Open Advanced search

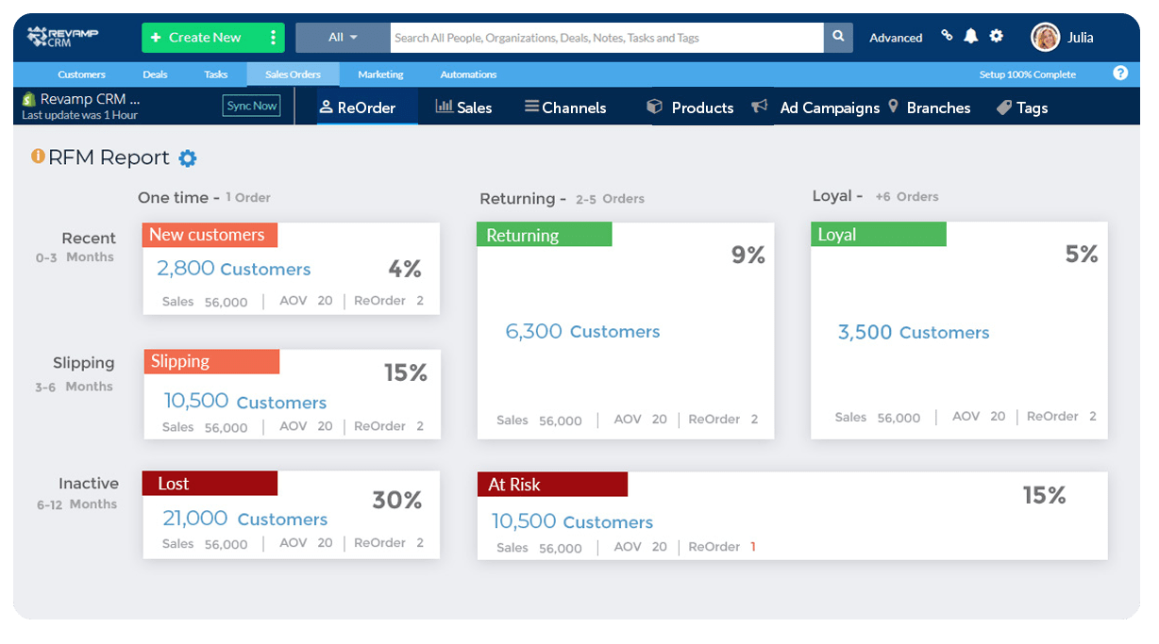coord(896,38)
